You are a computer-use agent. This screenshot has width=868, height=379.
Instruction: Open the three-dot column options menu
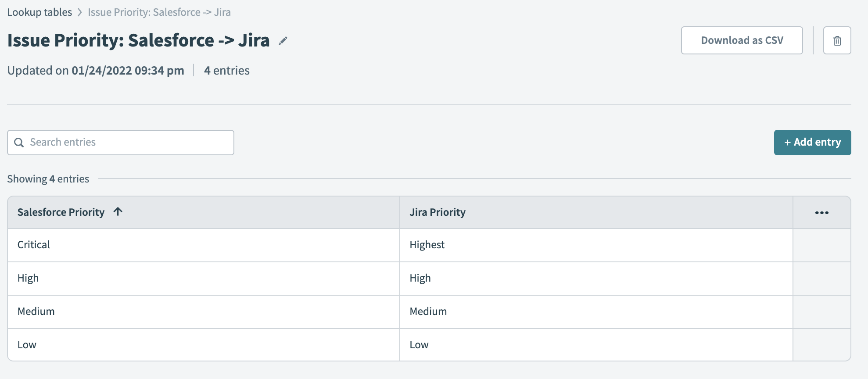click(x=821, y=213)
